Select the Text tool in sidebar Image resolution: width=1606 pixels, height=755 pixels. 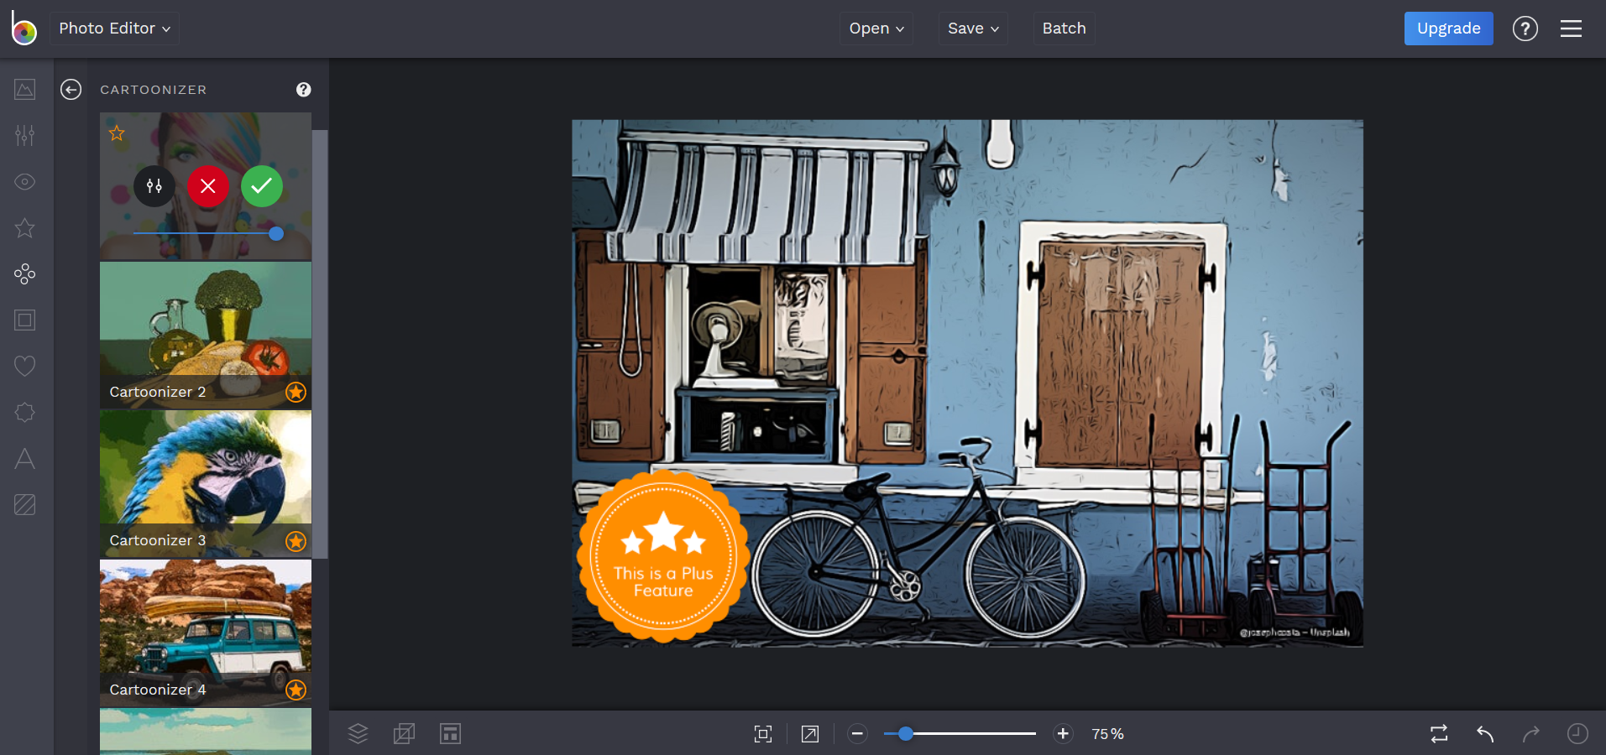tap(25, 459)
